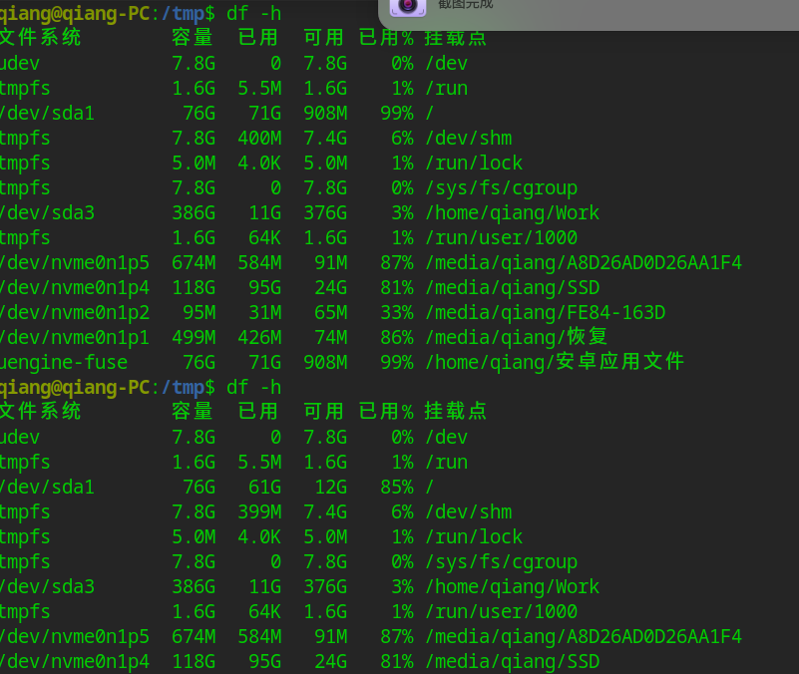Click 容量 header in second df output

click(x=193, y=411)
